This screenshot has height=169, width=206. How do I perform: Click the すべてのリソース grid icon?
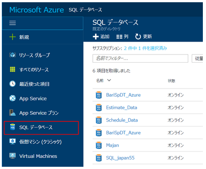tap(13, 69)
